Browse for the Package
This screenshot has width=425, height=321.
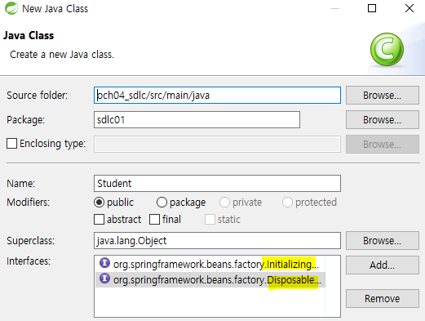(383, 119)
